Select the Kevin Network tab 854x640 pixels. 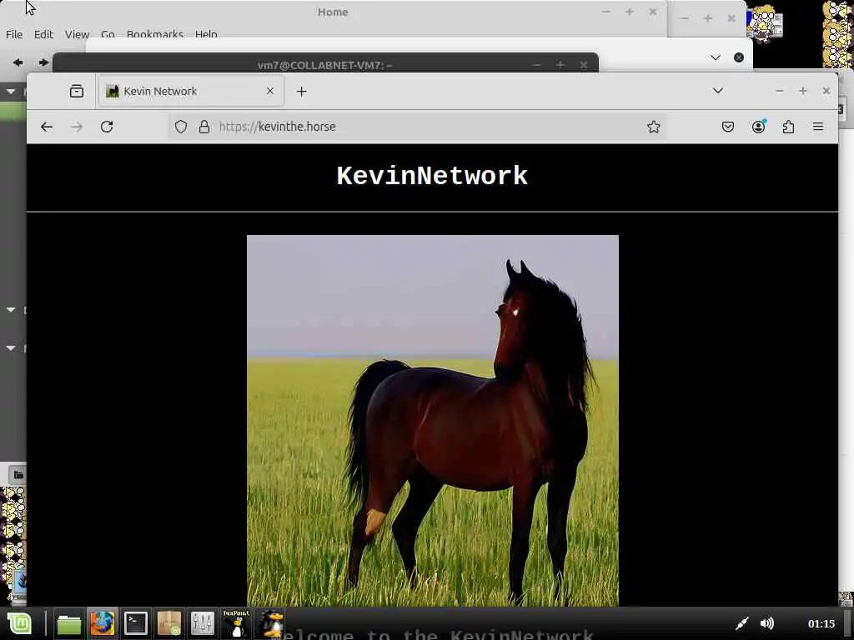[191, 91]
